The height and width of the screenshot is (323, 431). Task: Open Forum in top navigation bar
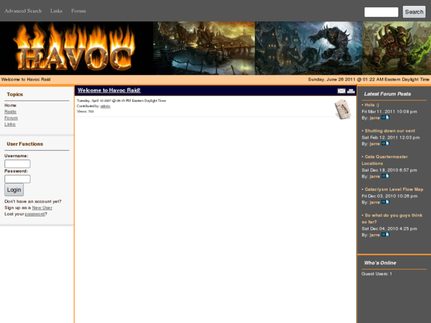(x=79, y=11)
